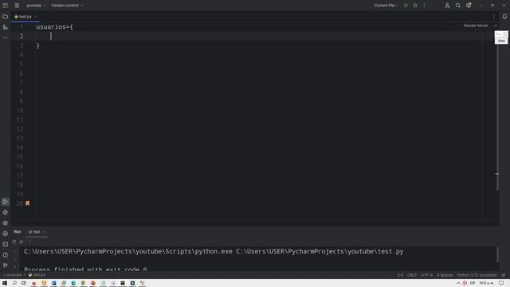The height and width of the screenshot is (287, 510).
Task: Rerun test with the rerun icon
Action: tap(14, 242)
